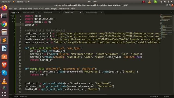The width and height of the screenshot is (174, 98).
Task: Close the test_covidcli.py tab
Action: click(101, 13)
